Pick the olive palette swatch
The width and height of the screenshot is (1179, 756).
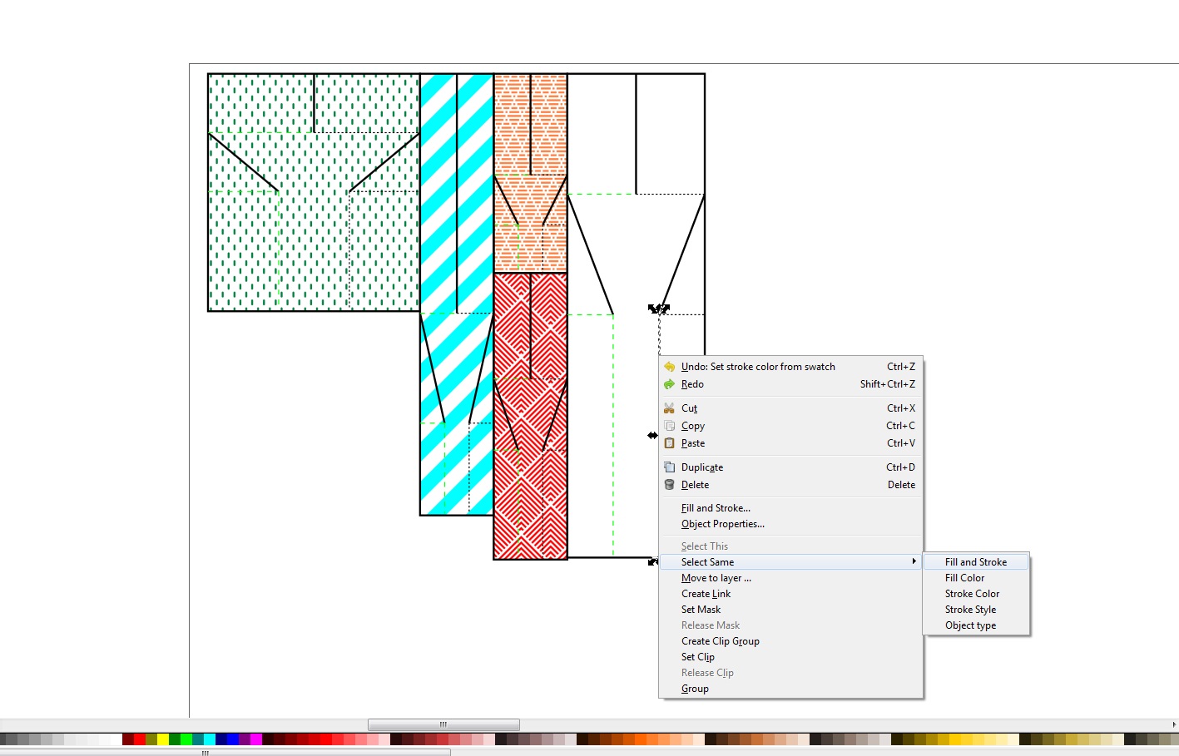151,739
